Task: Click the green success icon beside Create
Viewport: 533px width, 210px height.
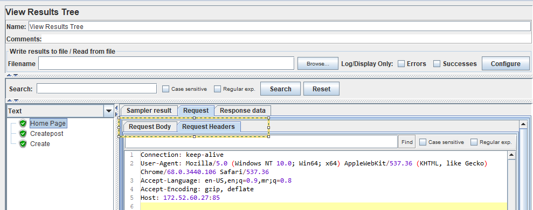Action: (x=23, y=143)
